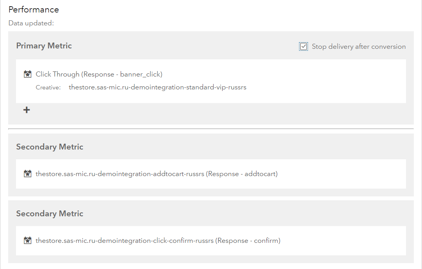Click the Click Through metric star icon
422x269 pixels.
pyautogui.click(x=27, y=74)
